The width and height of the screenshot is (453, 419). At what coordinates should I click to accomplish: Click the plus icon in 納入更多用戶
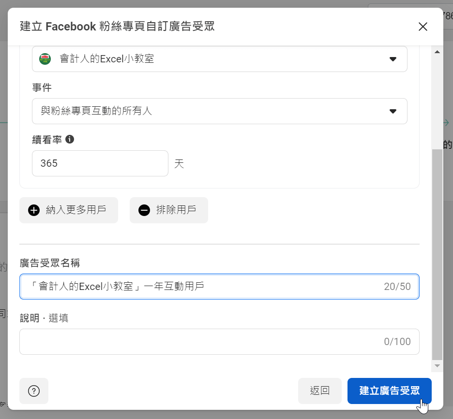pos(34,210)
